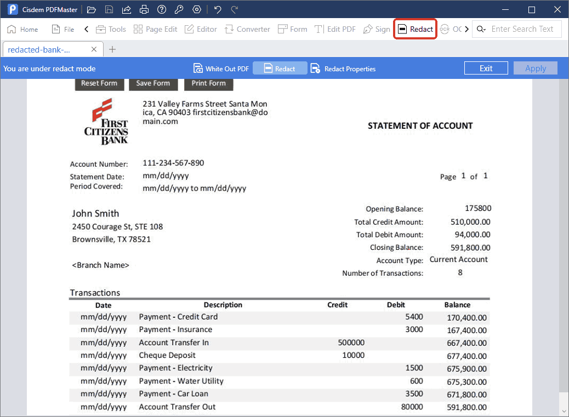Click the Reset Form button
569x417 pixels.
(99, 83)
